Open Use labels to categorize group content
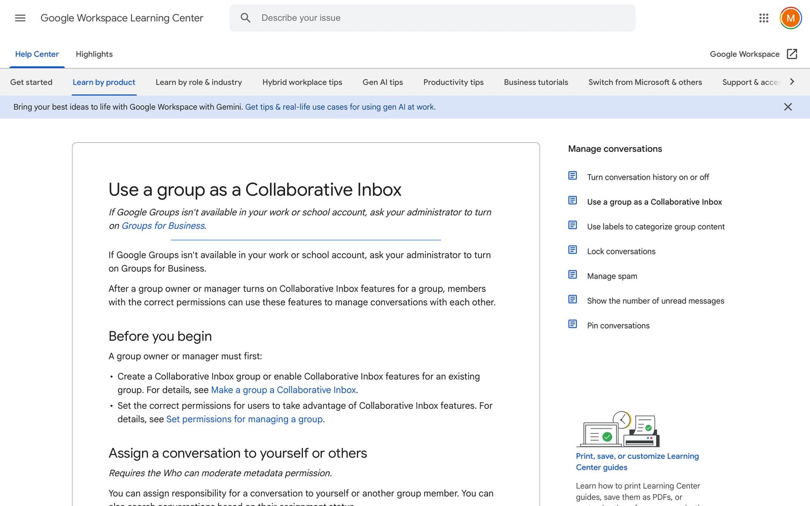810x506 pixels. click(x=656, y=226)
